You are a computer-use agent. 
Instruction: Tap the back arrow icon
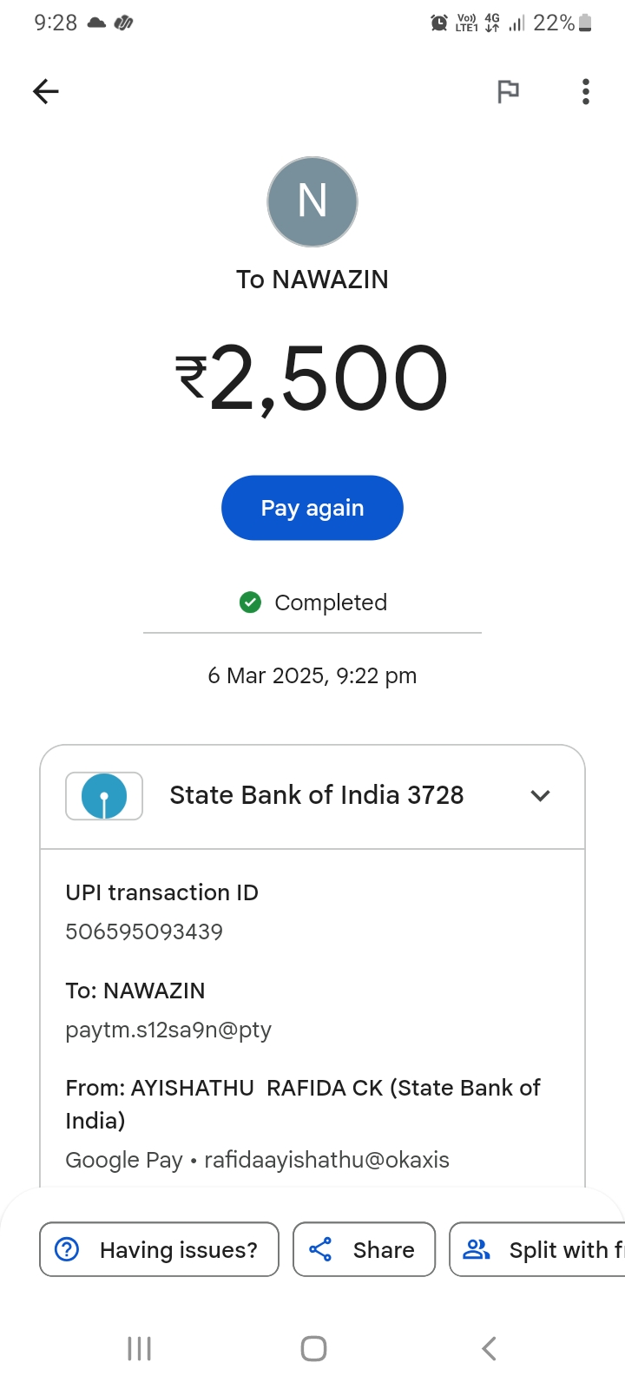(46, 91)
